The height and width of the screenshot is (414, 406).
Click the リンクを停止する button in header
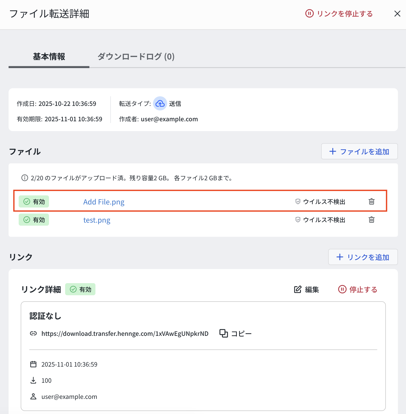tap(339, 14)
